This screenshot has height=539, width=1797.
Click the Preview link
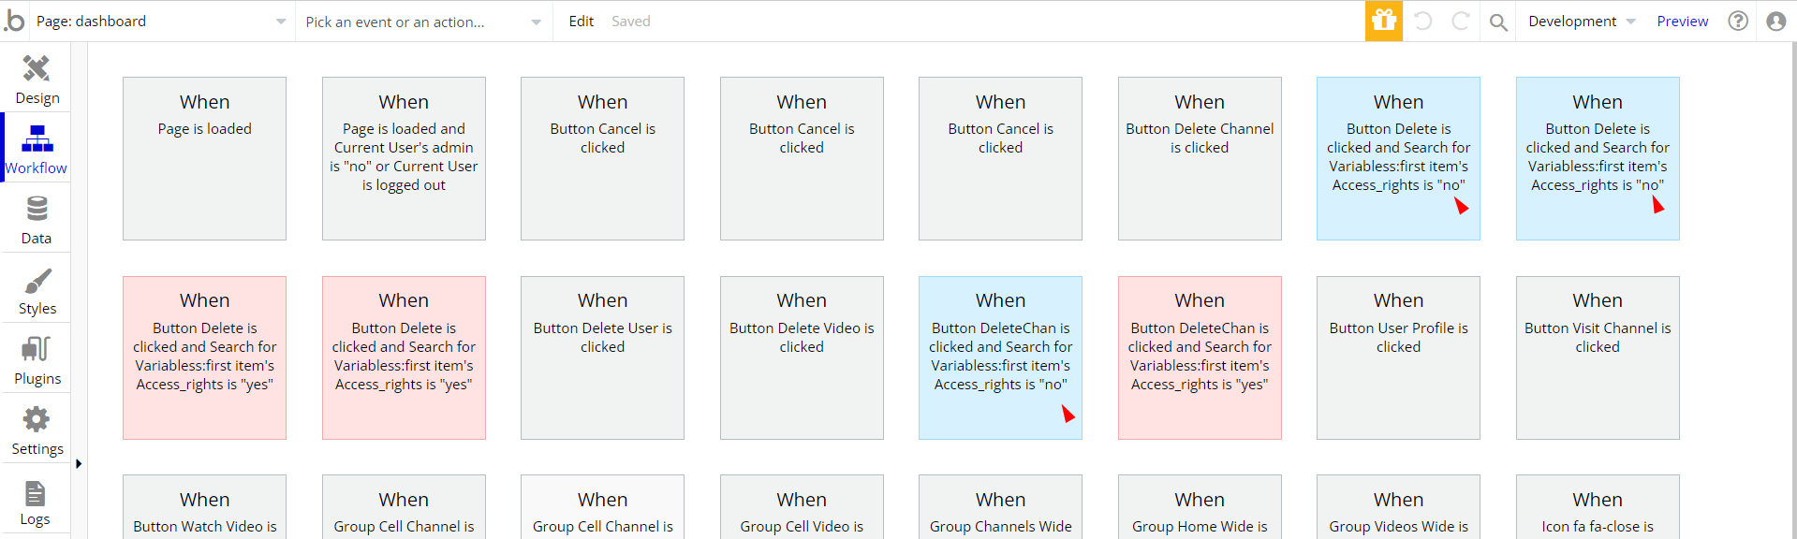point(1682,22)
